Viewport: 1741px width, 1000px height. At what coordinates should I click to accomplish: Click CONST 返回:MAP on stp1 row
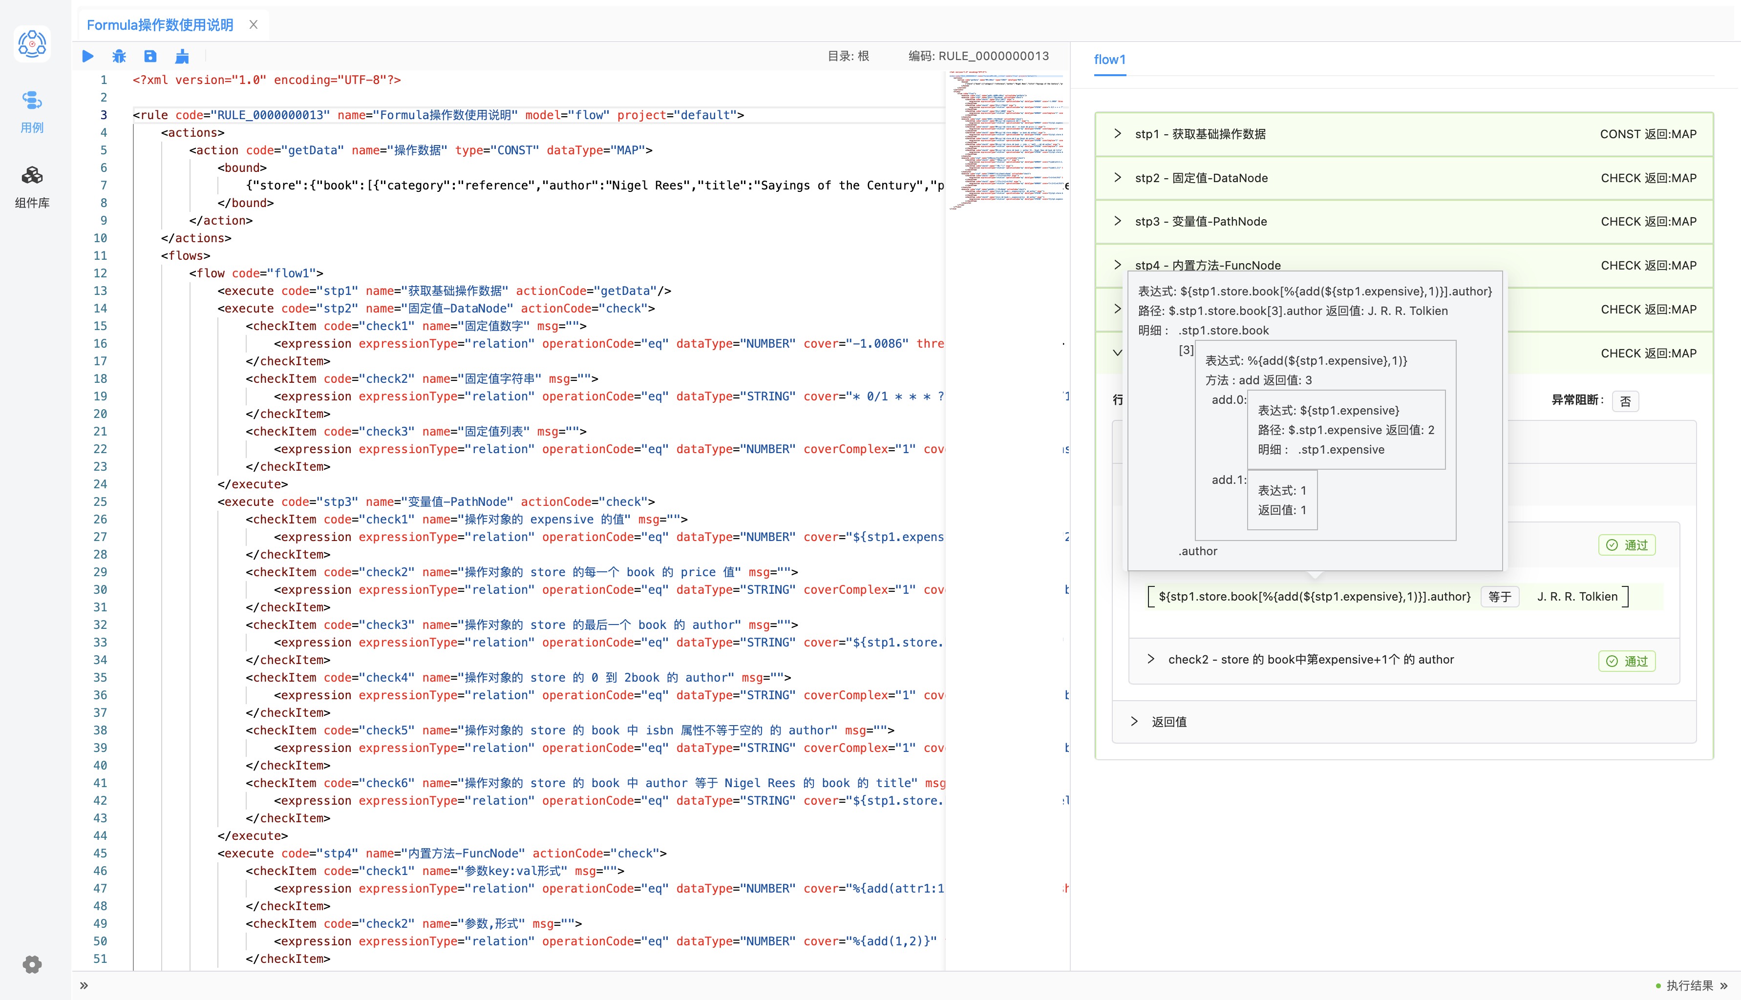click(1648, 134)
